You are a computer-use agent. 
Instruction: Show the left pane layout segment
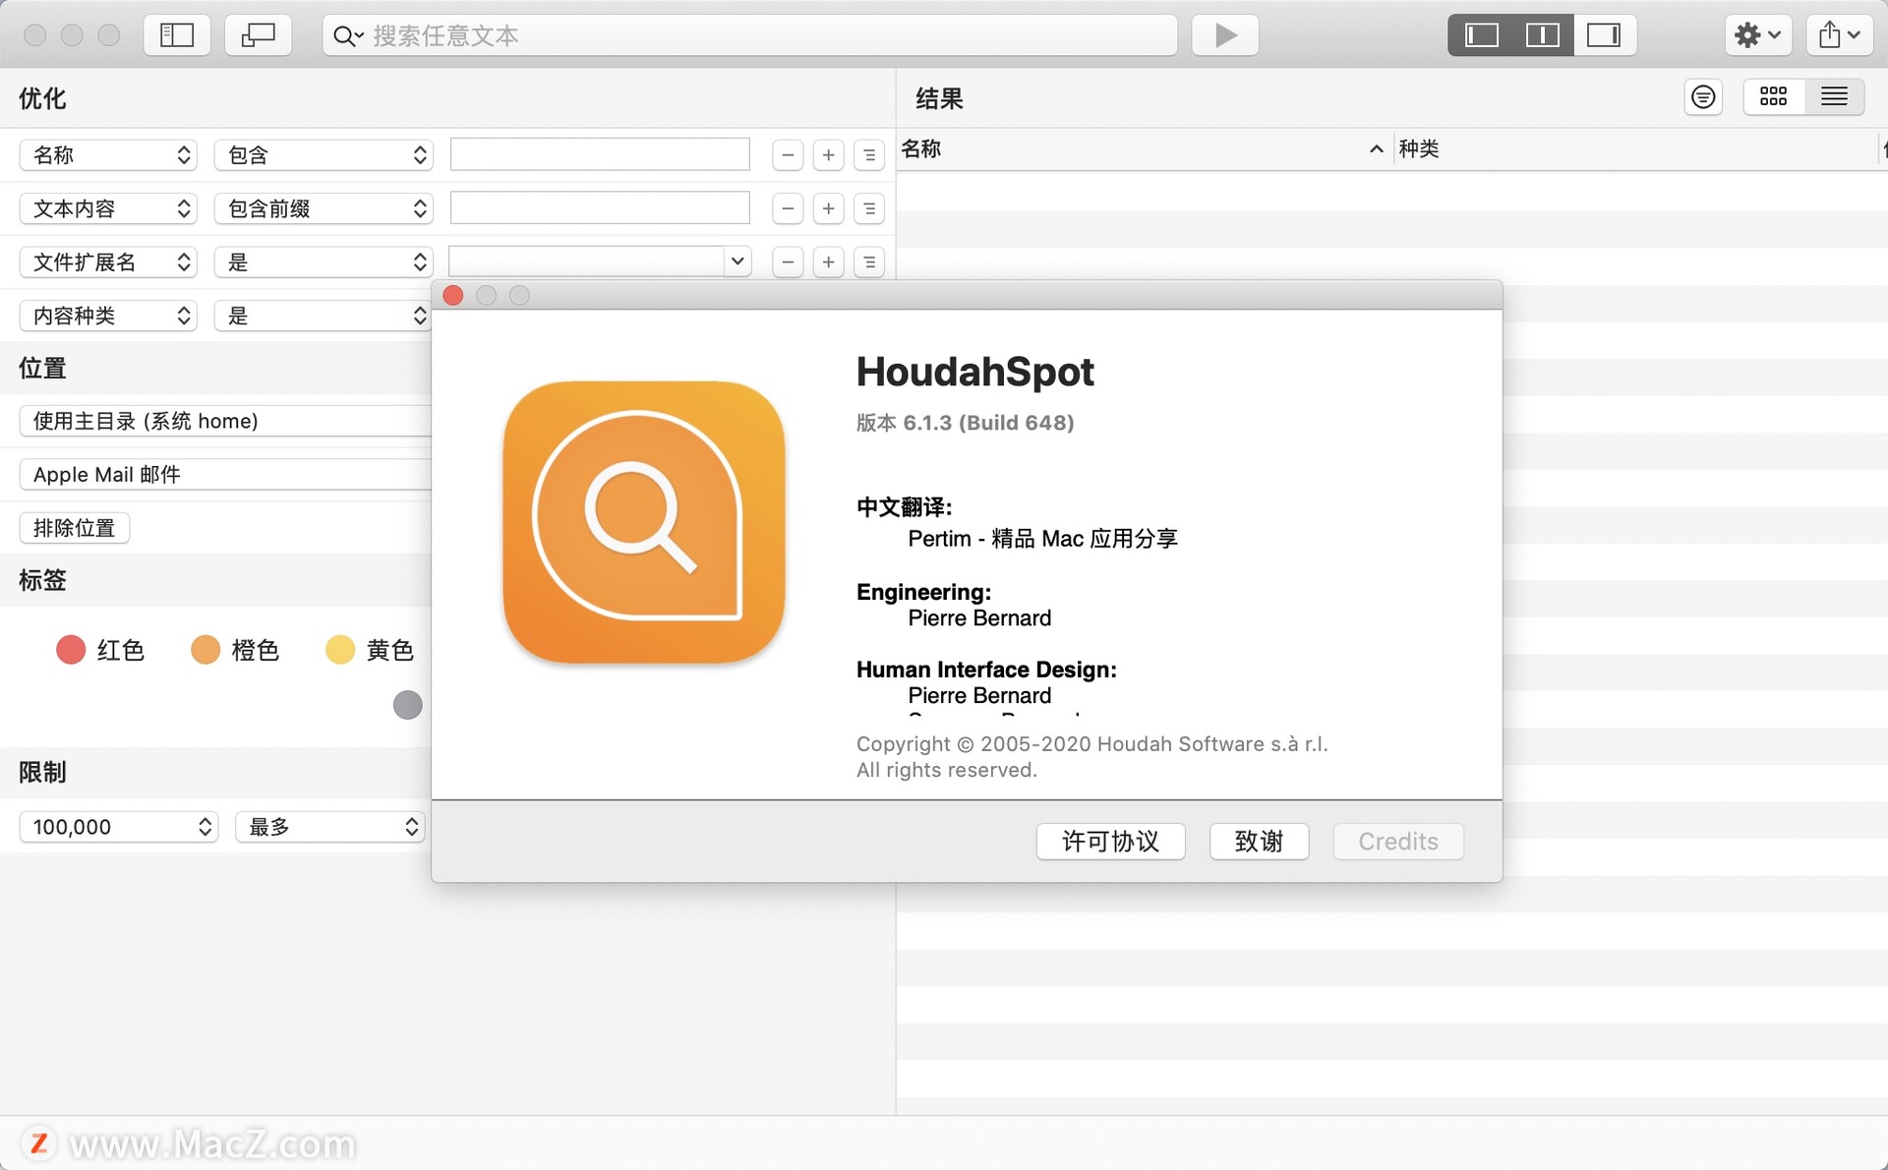click(x=1481, y=35)
